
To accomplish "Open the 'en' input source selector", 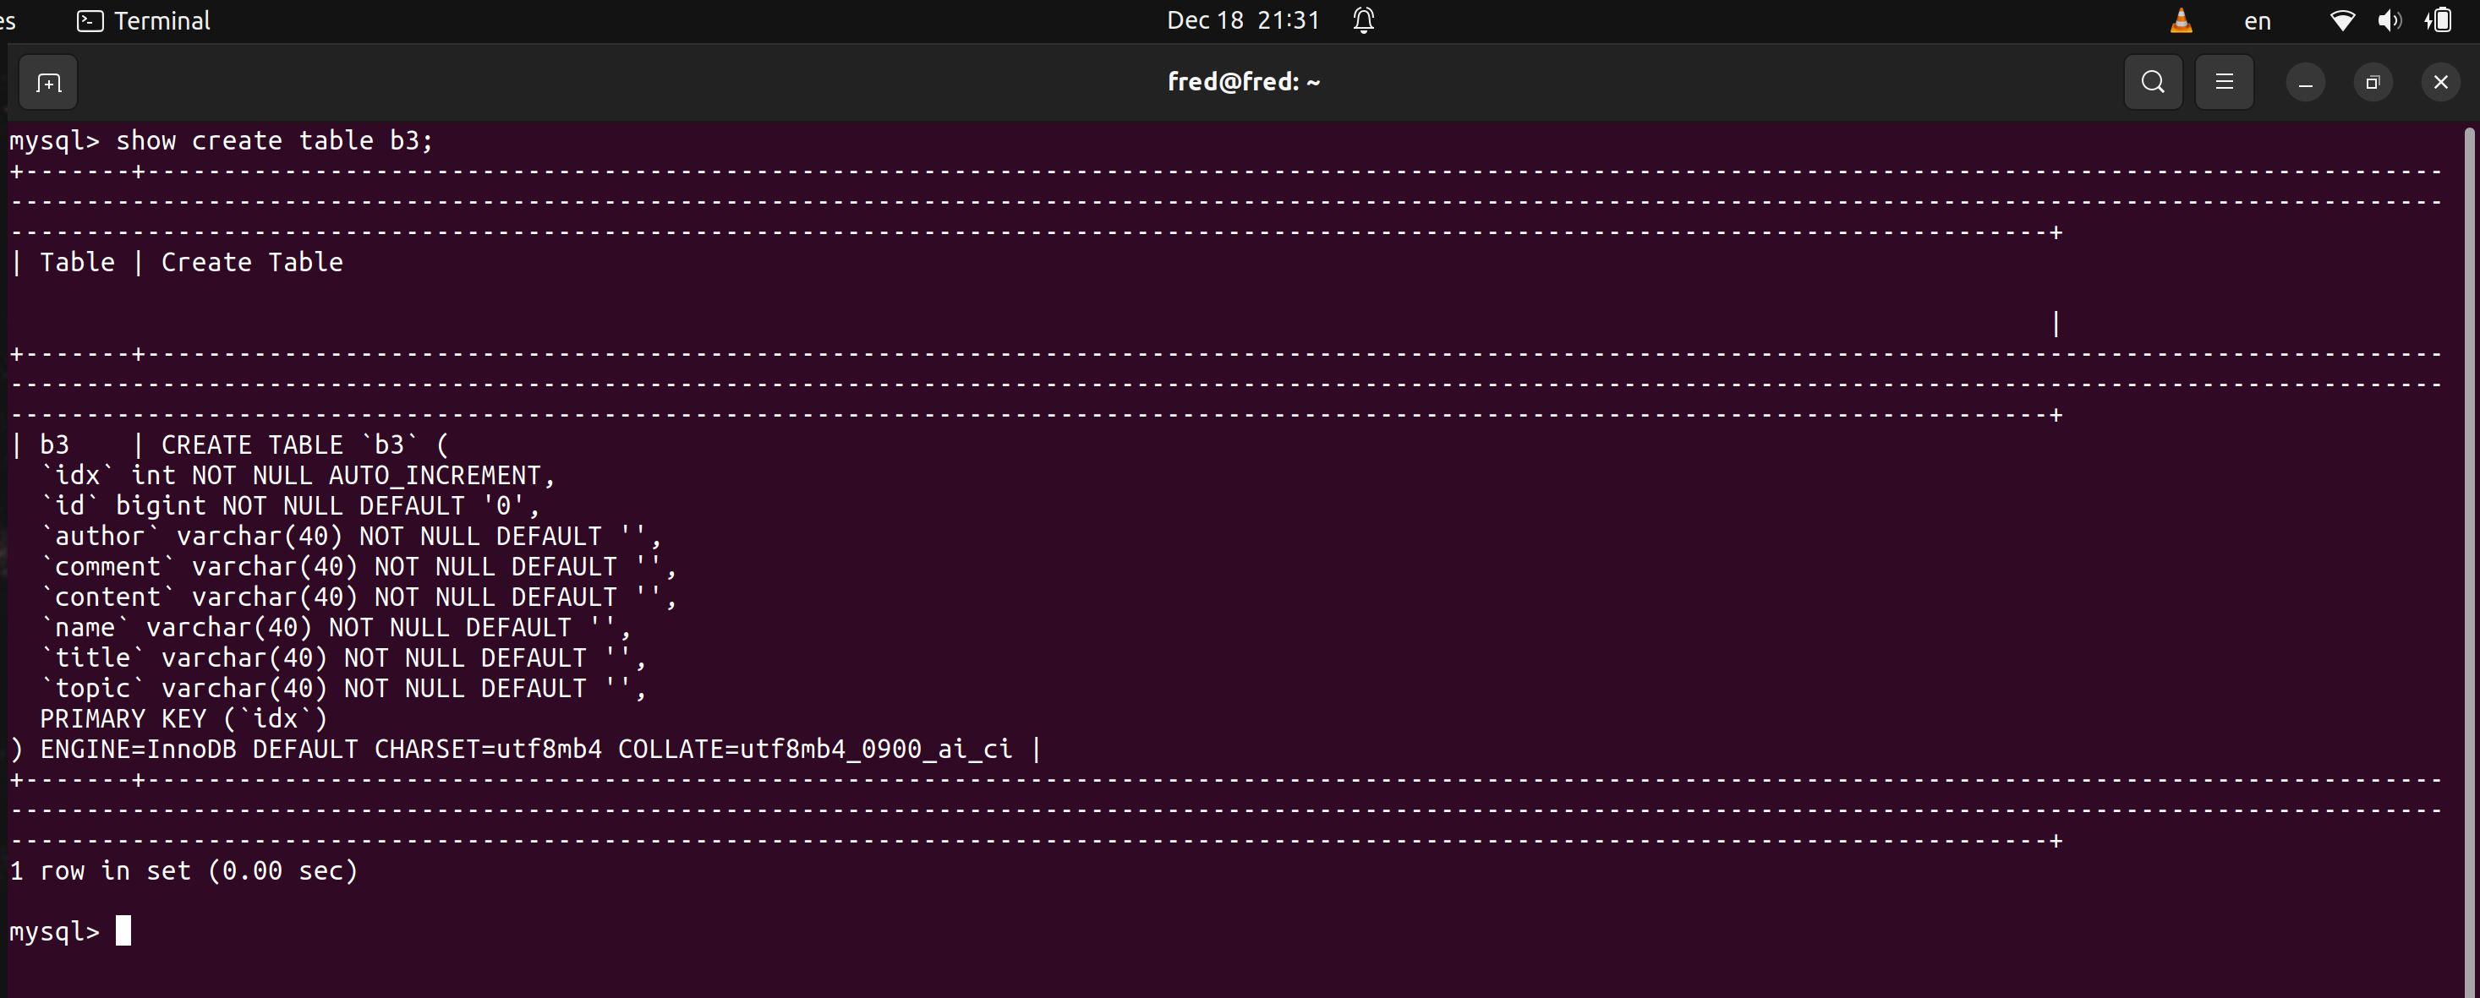I will coord(2257,20).
